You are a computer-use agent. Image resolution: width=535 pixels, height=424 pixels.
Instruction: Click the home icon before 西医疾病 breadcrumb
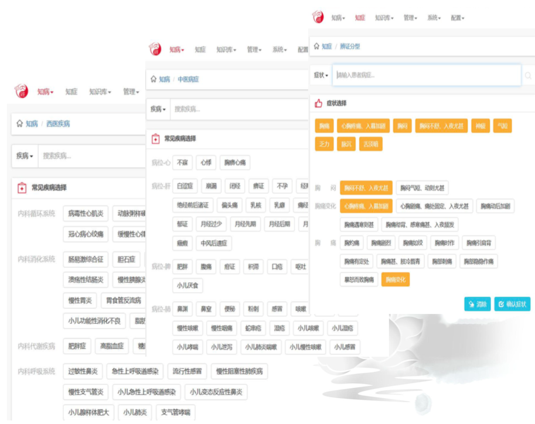(20, 124)
